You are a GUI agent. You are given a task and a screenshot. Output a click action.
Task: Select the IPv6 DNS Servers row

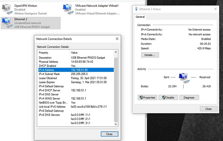(76, 115)
